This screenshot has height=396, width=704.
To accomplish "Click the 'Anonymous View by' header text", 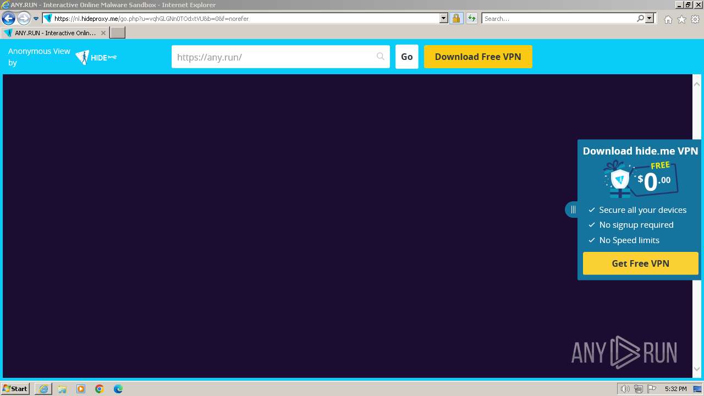I will coord(39,57).
